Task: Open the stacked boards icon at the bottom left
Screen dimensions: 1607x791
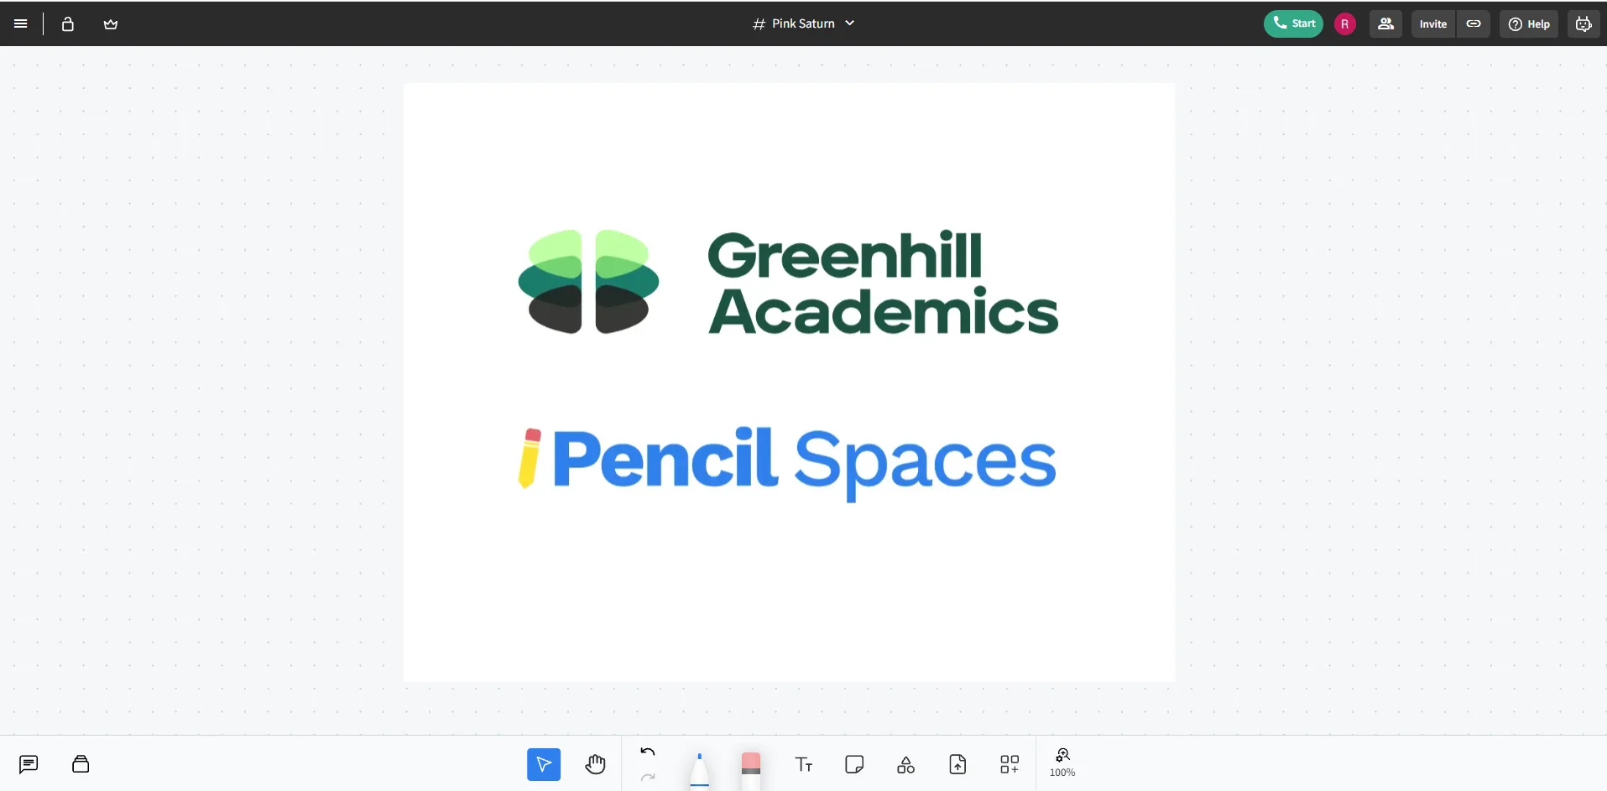Action: pyautogui.click(x=81, y=764)
